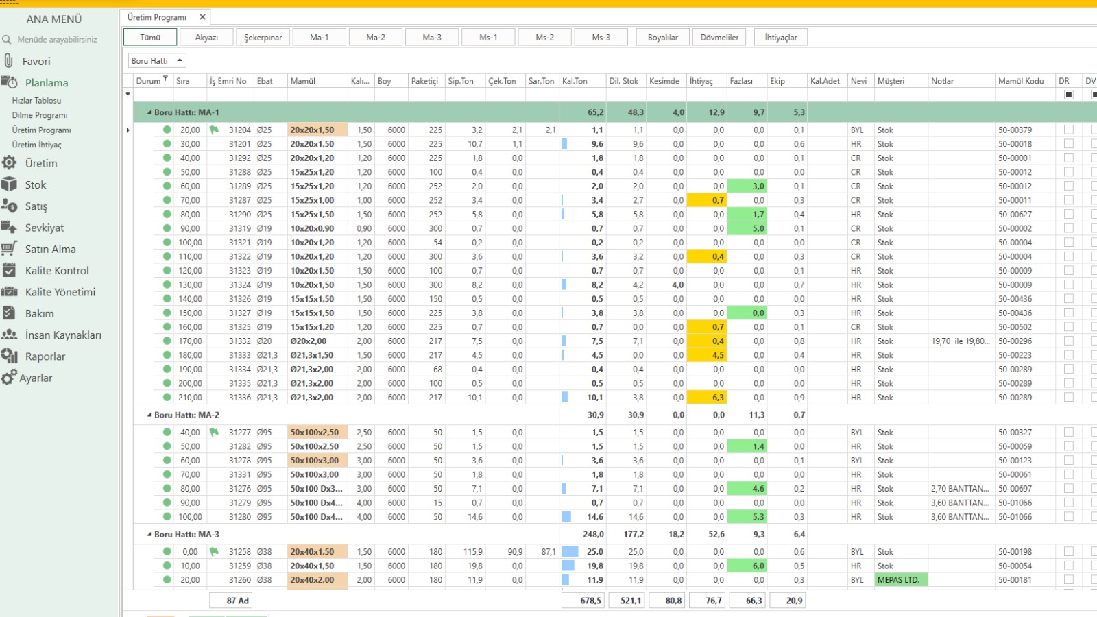The image size is (1097, 617).
Task: Open Satın Alma cart icon
Action: (x=9, y=249)
